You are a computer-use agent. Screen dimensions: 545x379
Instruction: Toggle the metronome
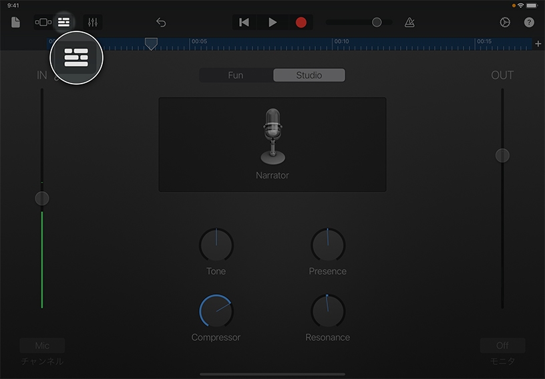(409, 22)
